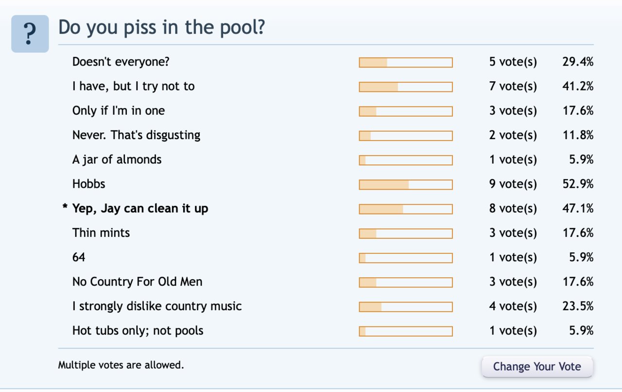Screen dimensions: 622x392
Task: Click the 'No Country For Old Men' option
Action: point(138,282)
